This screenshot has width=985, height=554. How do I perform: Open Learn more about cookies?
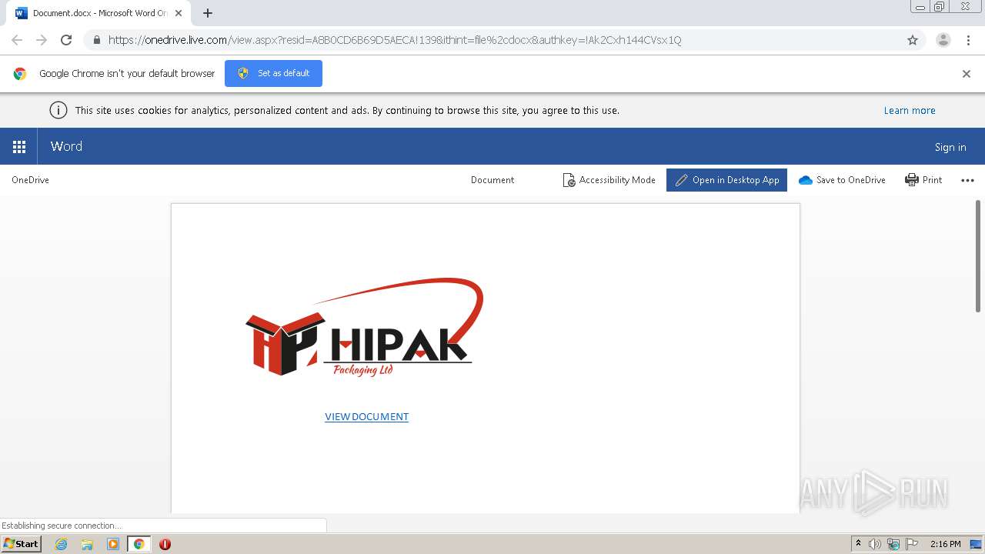[910, 110]
